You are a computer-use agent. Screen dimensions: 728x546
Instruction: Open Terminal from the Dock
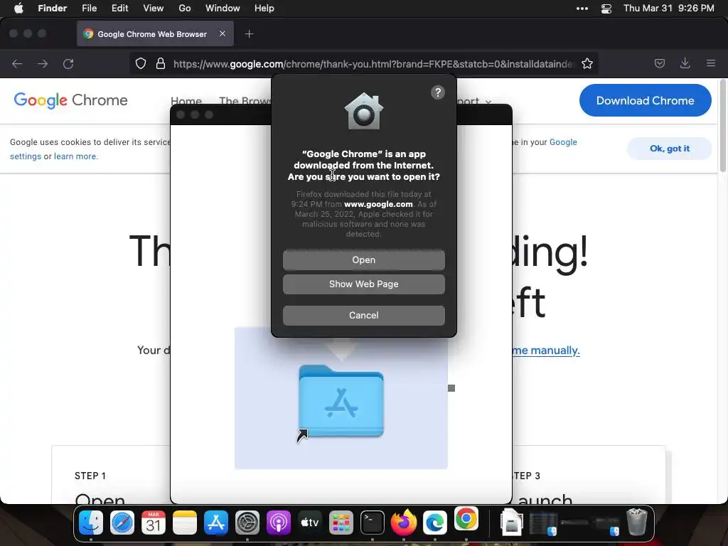point(373,523)
